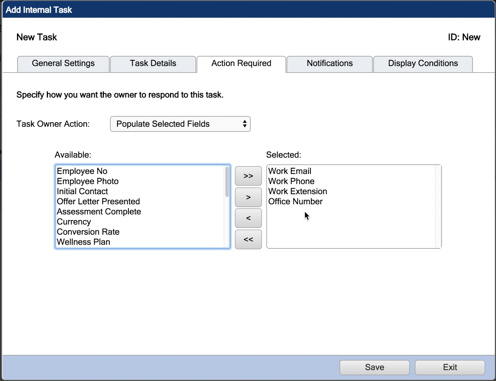Select Wellness Plan in the Available list
The width and height of the screenshot is (496, 381).
click(x=83, y=242)
